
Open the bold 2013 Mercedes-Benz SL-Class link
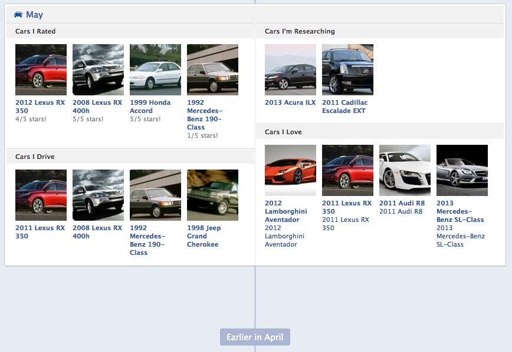(460, 211)
